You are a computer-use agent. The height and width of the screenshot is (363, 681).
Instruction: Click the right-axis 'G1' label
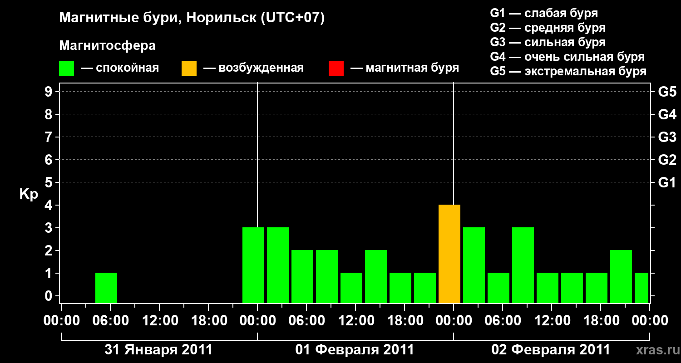(667, 182)
